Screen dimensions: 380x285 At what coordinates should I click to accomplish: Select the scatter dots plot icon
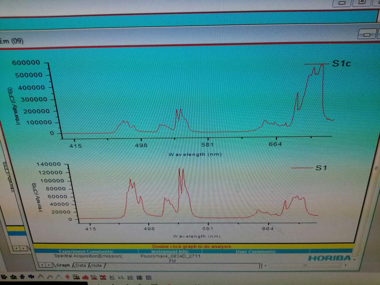point(50,277)
